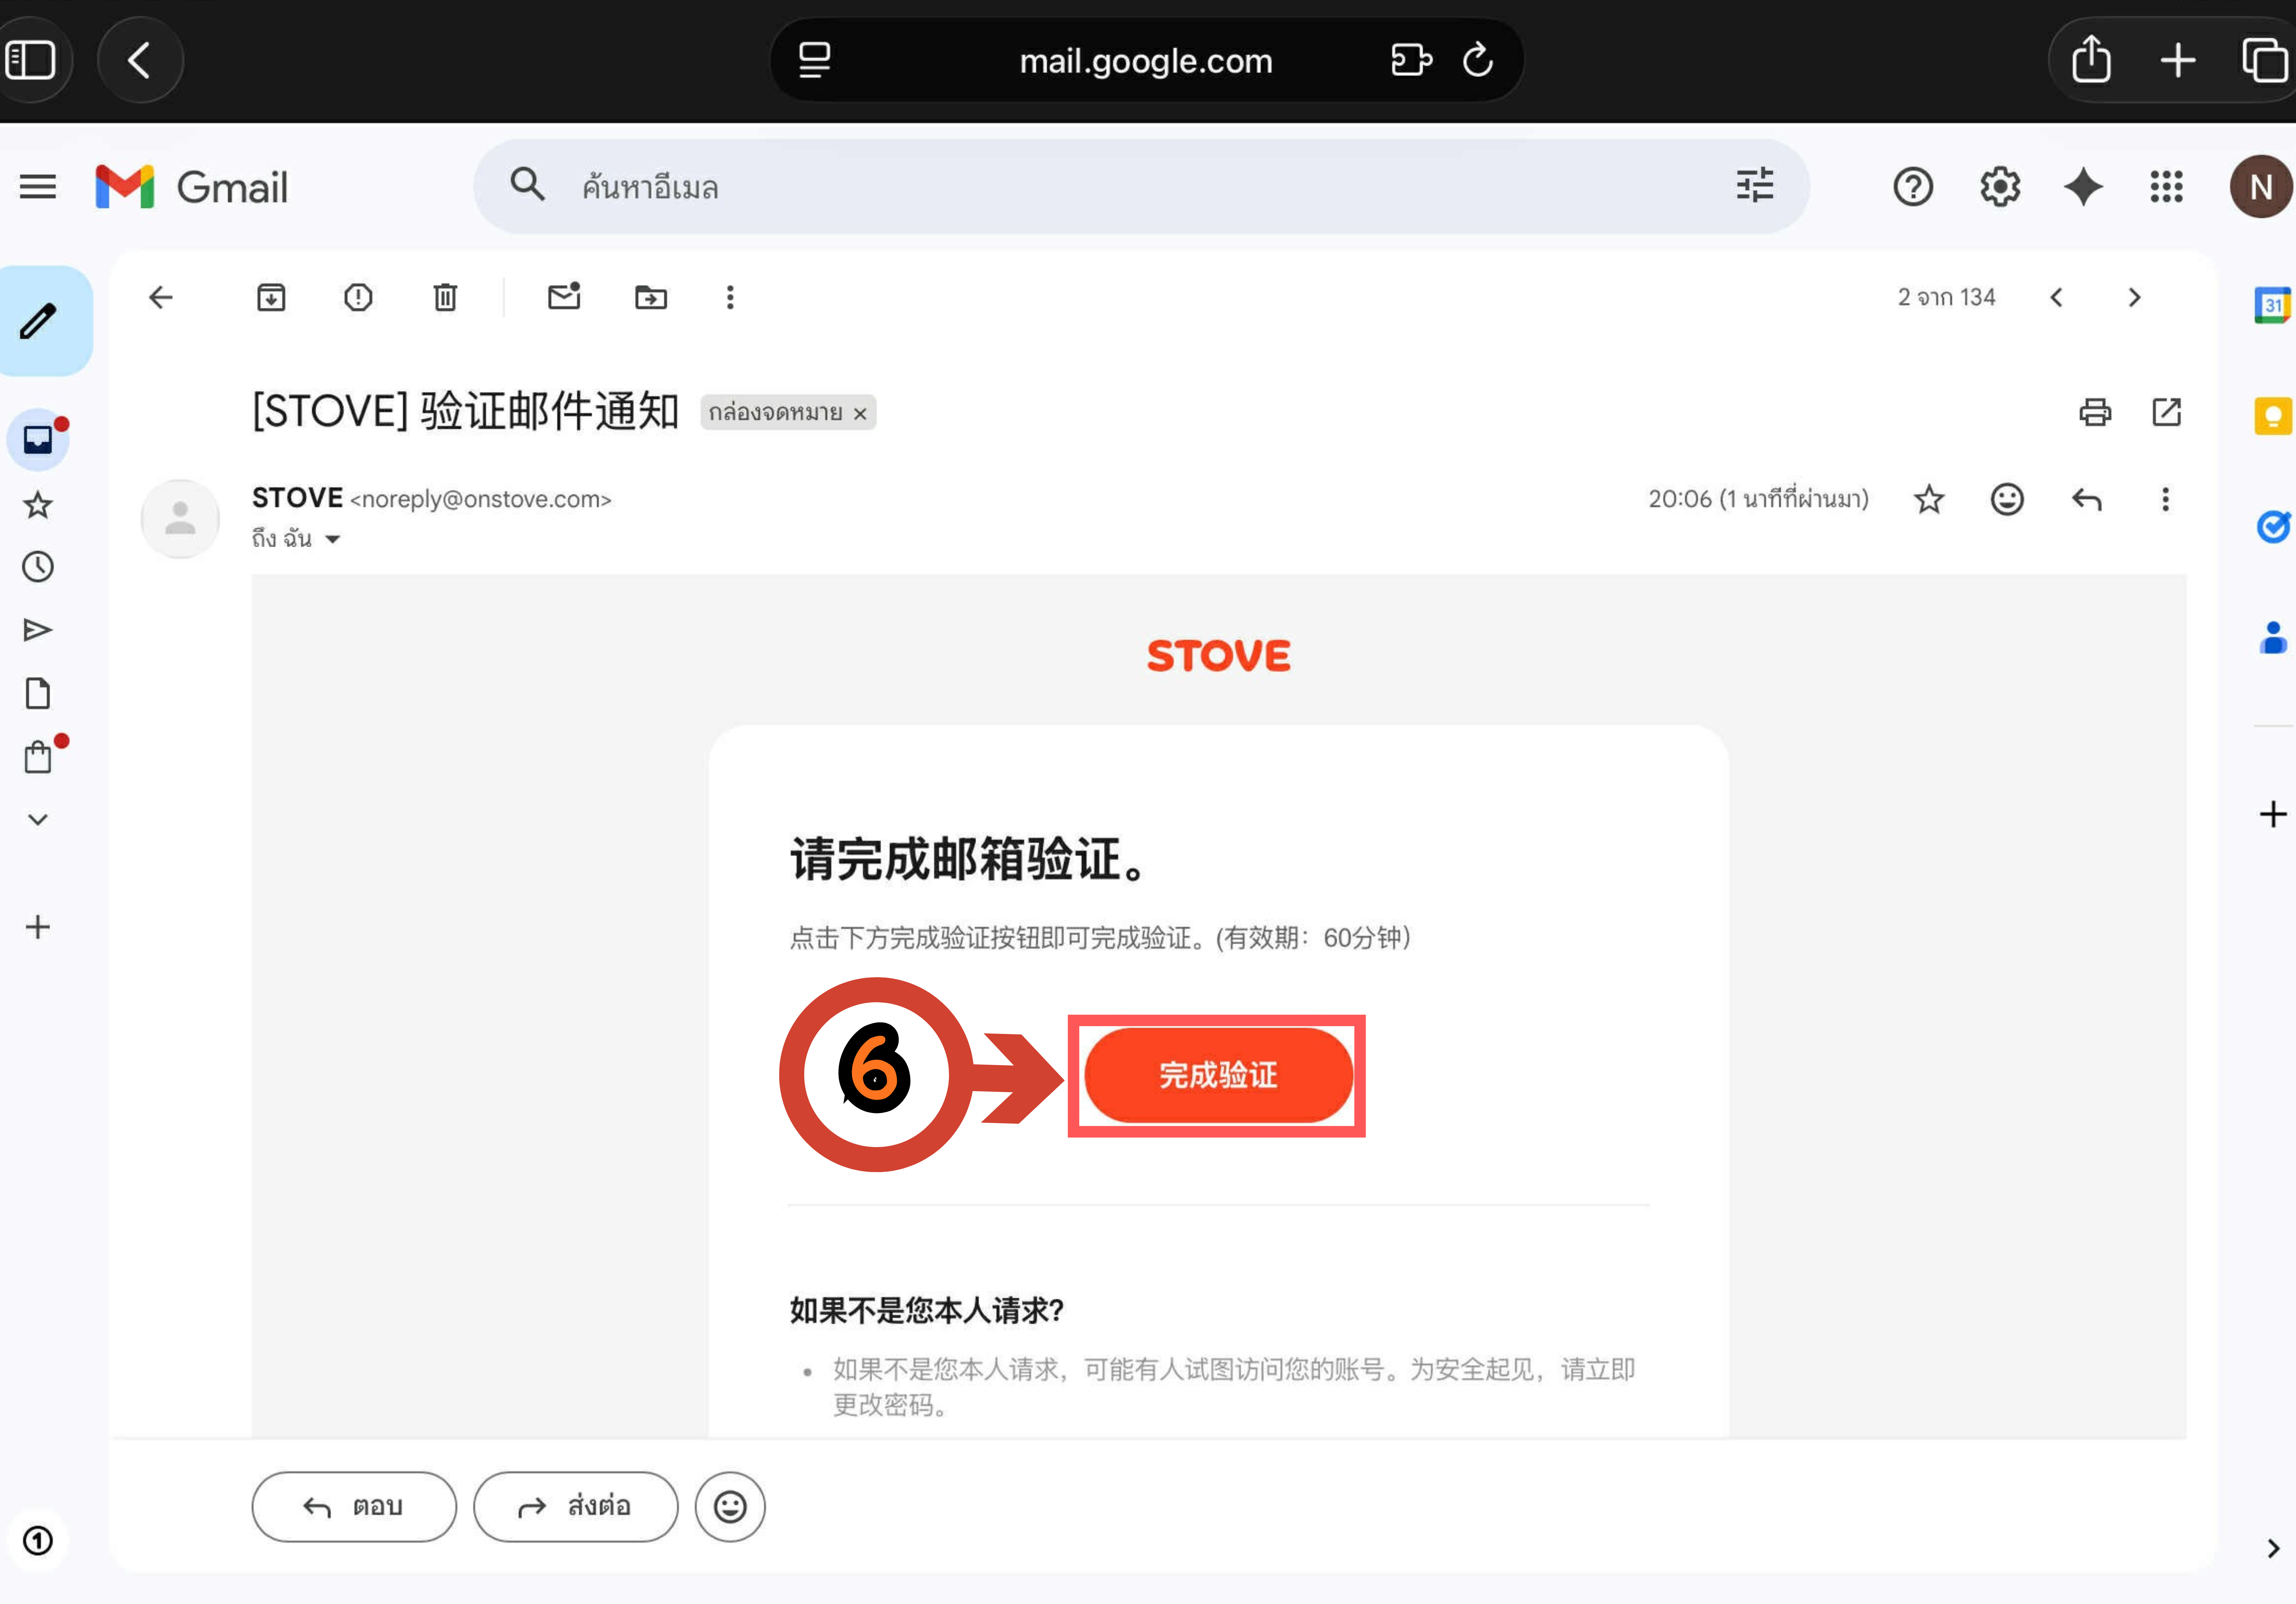Move the email to another folder
Screen dimensions: 2296x1604
pos(650,297)
